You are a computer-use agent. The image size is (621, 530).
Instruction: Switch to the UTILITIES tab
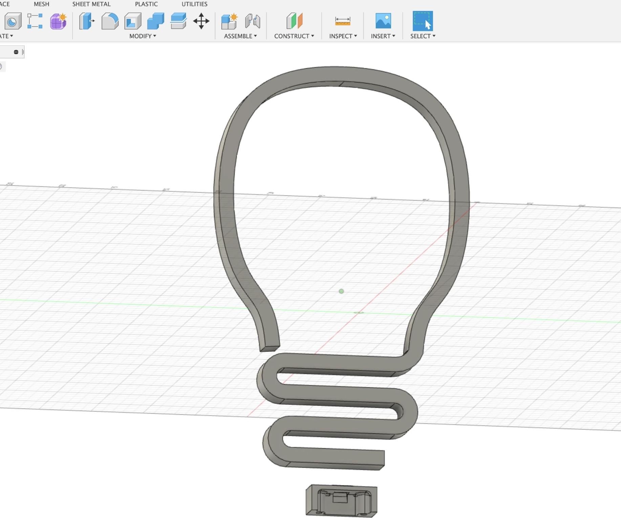(x=194, y=4)
